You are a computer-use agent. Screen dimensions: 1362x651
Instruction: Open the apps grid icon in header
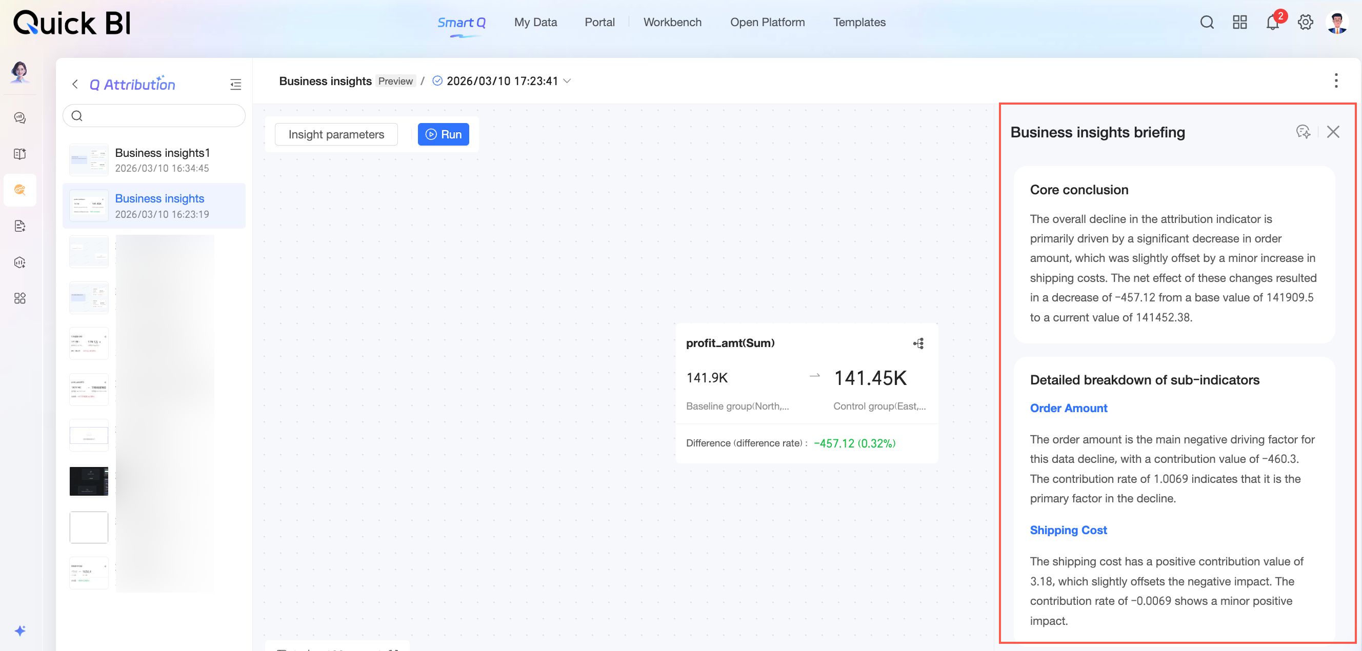click(1239, 22)
